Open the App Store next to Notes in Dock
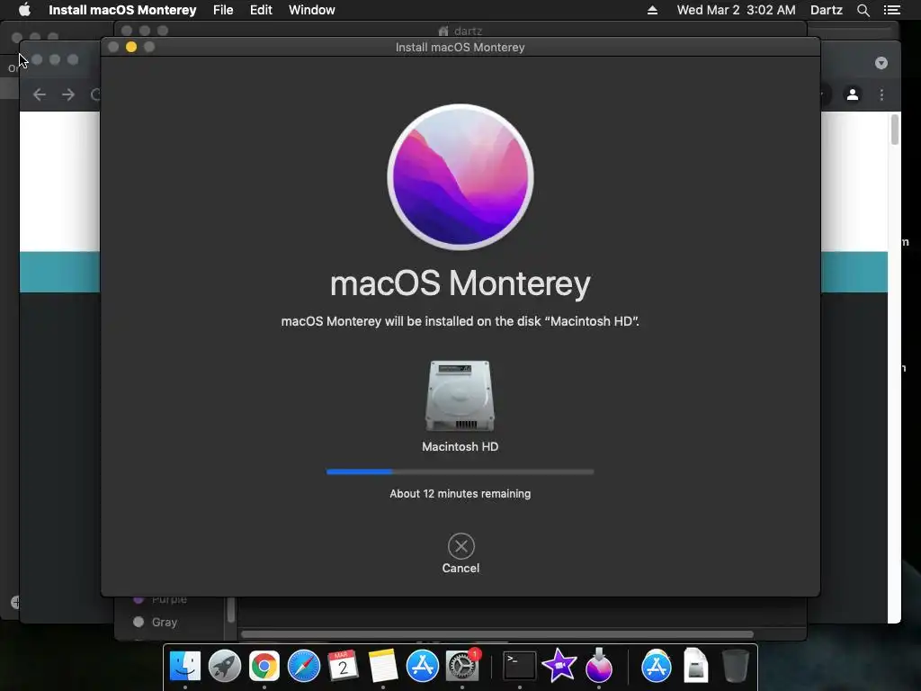The image size is (921, 691). [423, 666]
